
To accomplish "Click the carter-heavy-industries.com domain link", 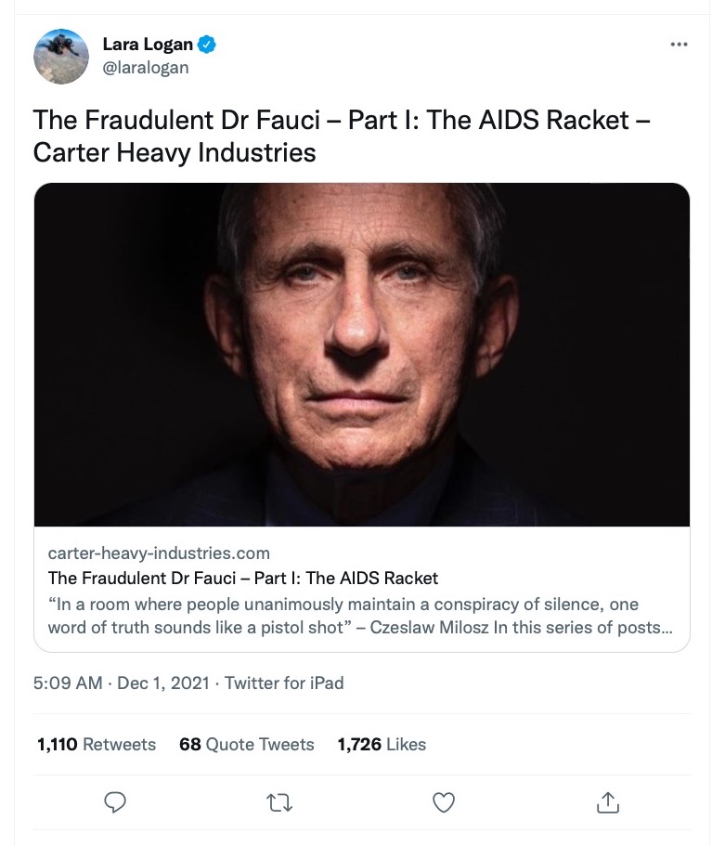I will coord(159,553).
